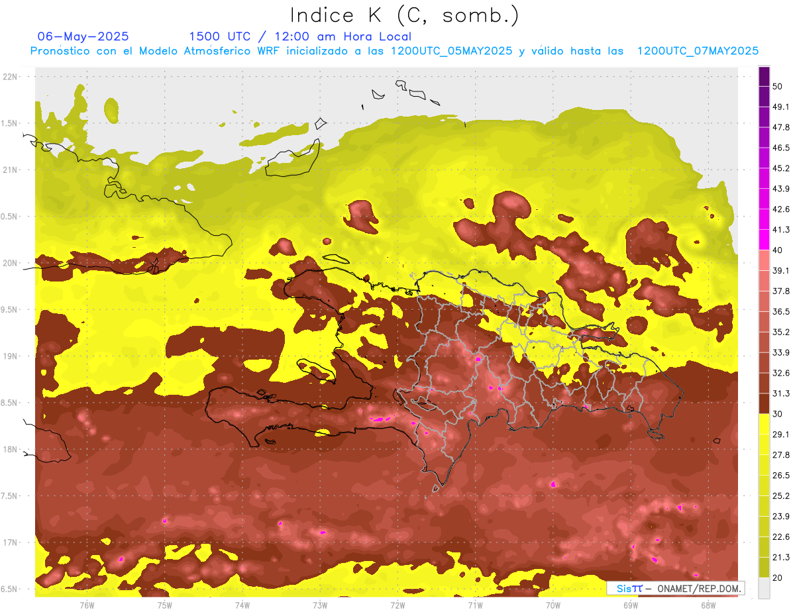795x614 pixels.
Task: Click the latitude axis label '19N'
Action: [11, 356]
